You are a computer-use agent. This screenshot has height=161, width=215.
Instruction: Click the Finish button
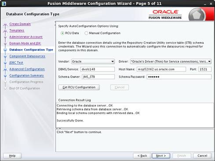pos(182,156)
